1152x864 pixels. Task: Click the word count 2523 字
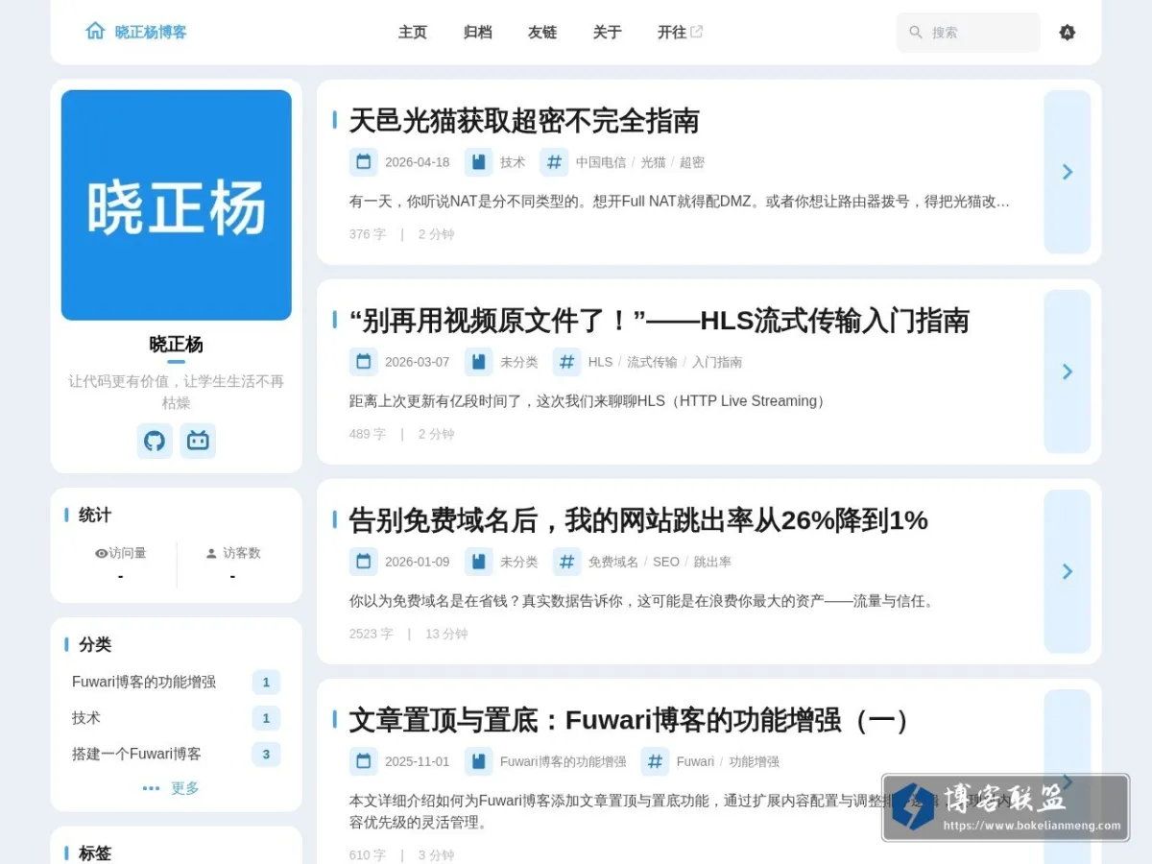point(371,634)
